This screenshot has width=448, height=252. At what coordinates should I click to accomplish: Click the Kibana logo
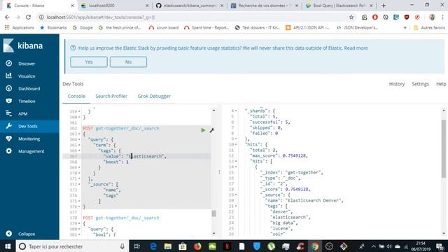[x=23, y=45]
